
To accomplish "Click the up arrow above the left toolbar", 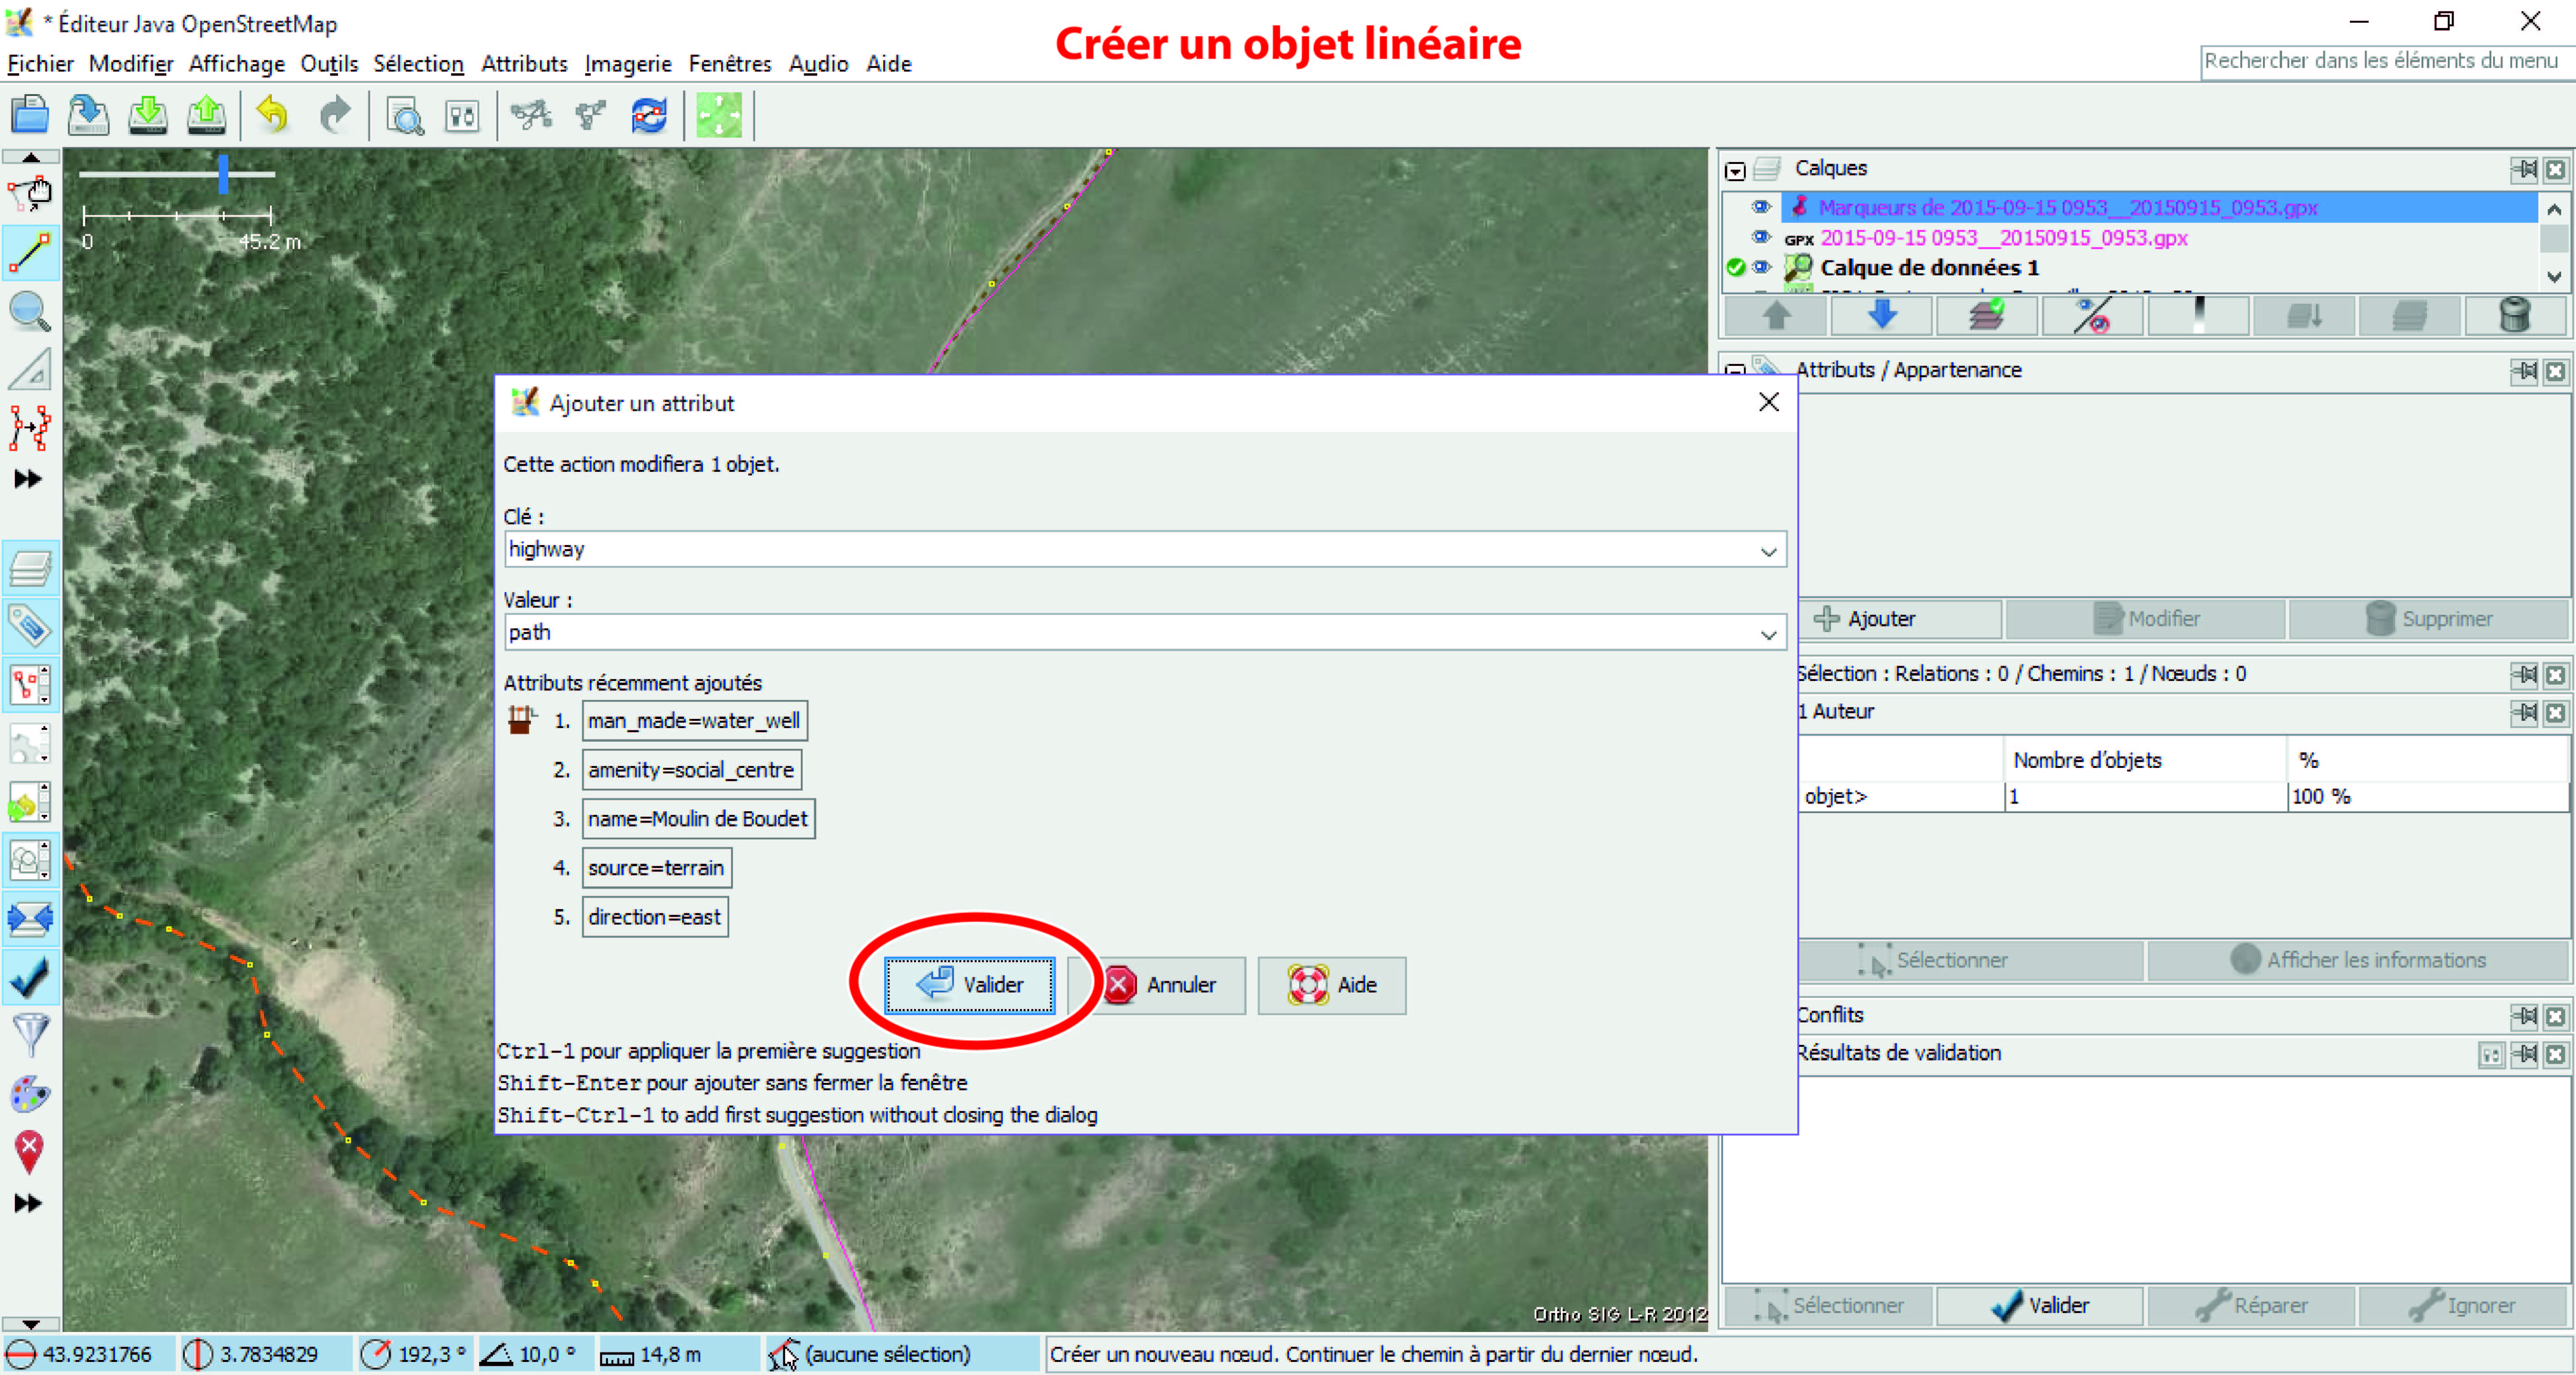I will click(x=30, y=157).
